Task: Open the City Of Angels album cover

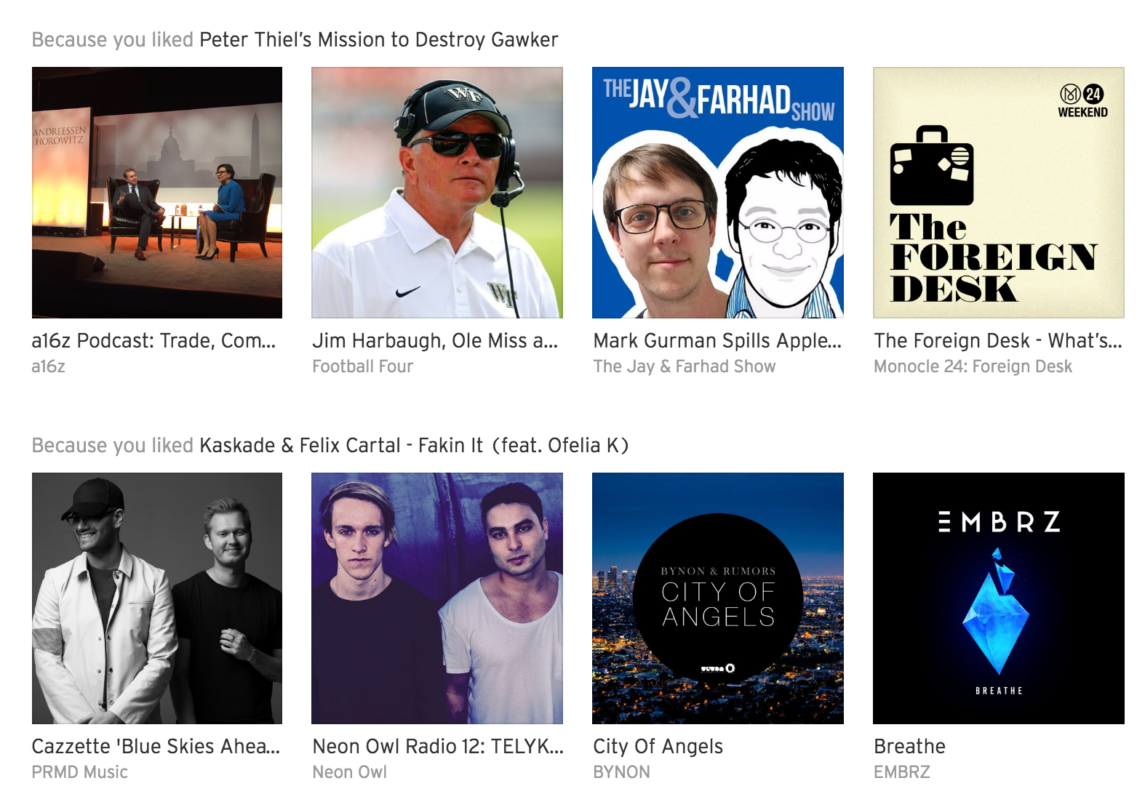Action: [x=718, y=598]
